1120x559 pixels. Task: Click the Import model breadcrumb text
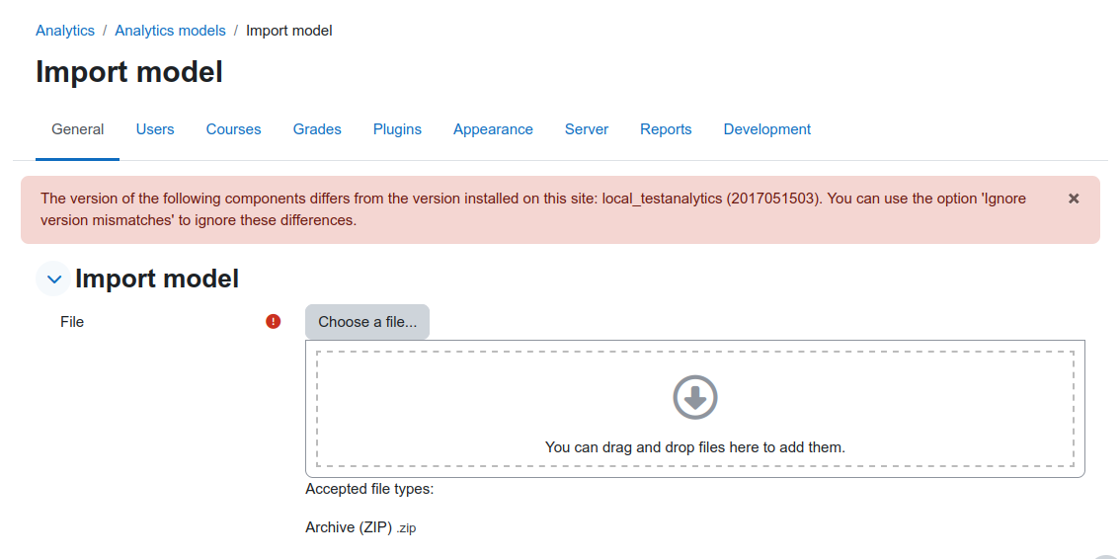[289, 31]
